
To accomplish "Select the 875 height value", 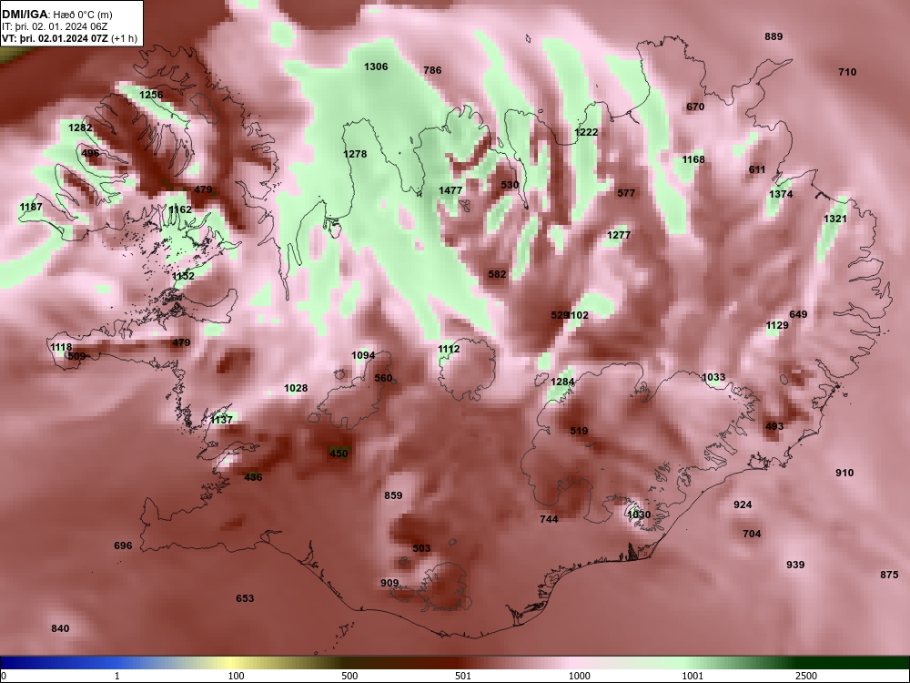I will point(889,575).
